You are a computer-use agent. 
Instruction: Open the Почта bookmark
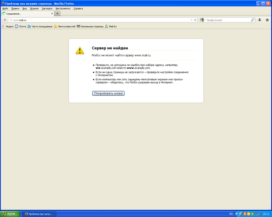click(20, 26)
